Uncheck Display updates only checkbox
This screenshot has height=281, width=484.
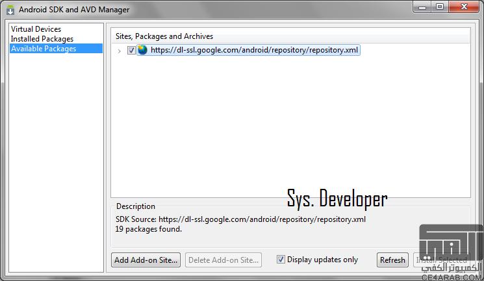(280, 260)
